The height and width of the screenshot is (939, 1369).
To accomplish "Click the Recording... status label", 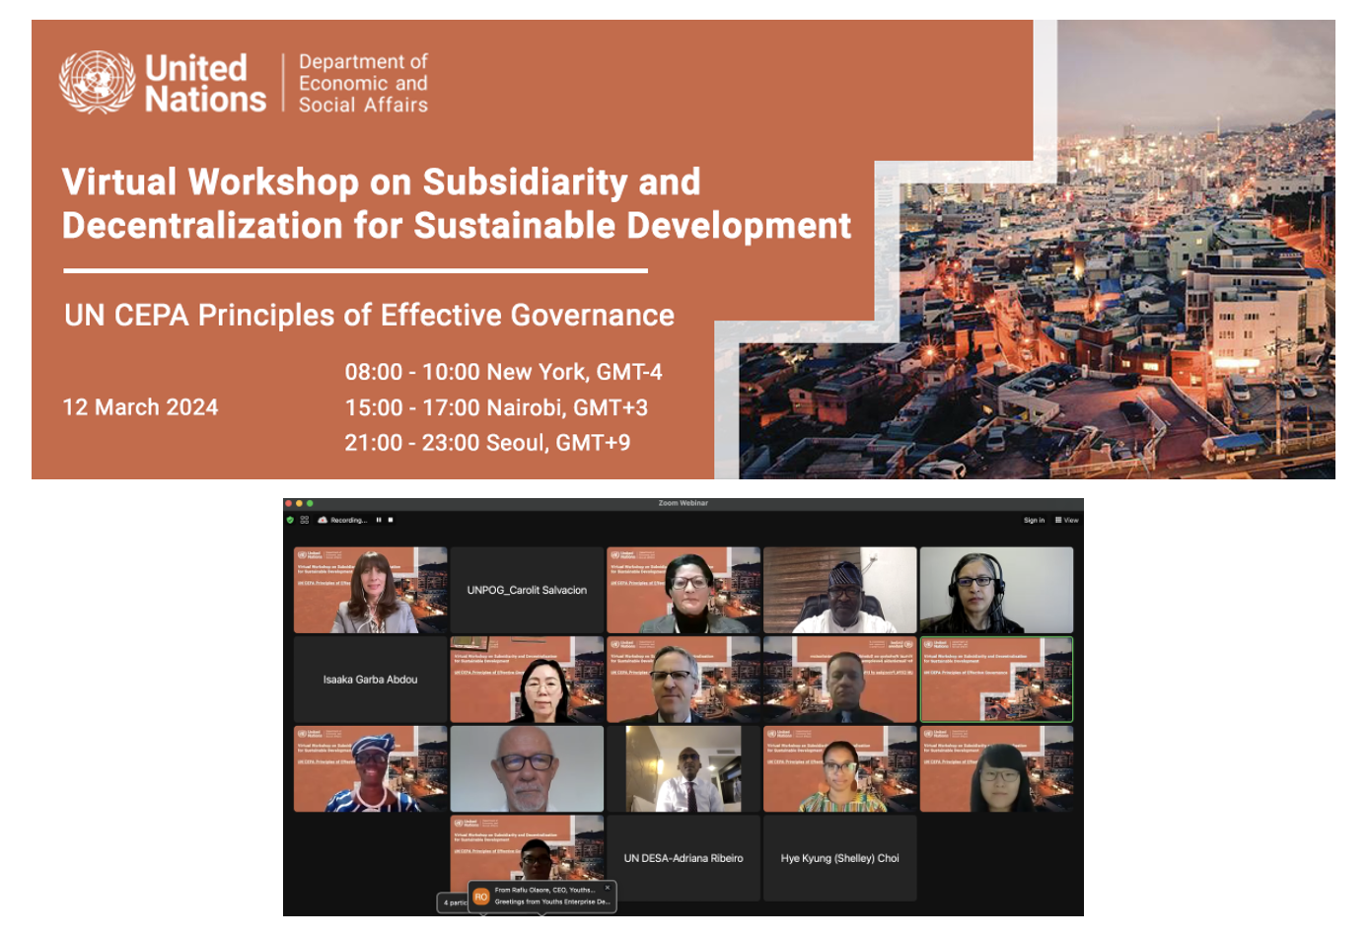I will [x=348, y=520].
